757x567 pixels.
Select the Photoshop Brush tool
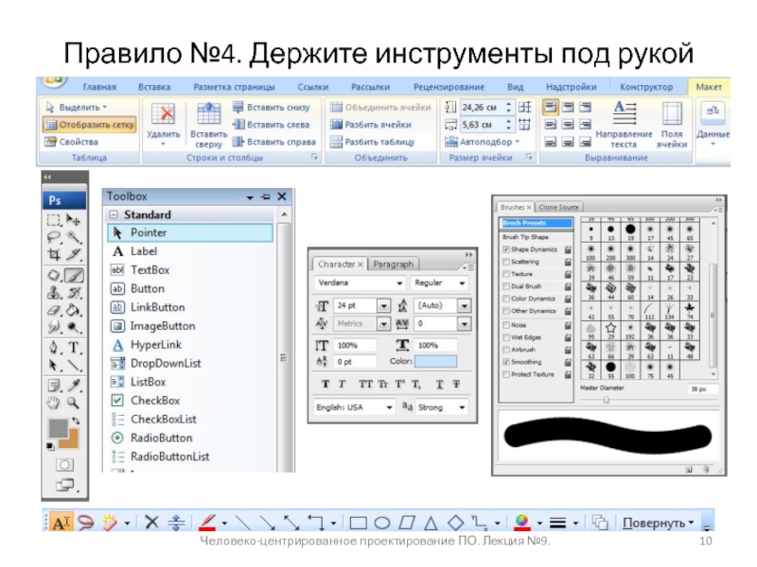tap(74, 276)
